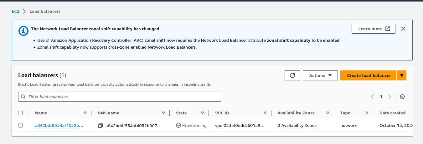Click the Provisioning state status icon
Screen dimensions: 423x144
178,126
